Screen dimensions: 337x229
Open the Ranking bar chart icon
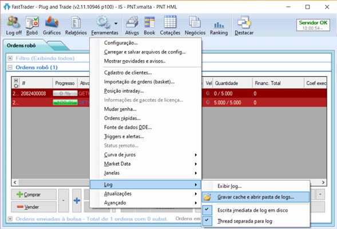219,26
